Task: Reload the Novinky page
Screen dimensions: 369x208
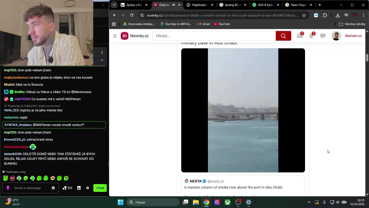Action: (132, 15)
